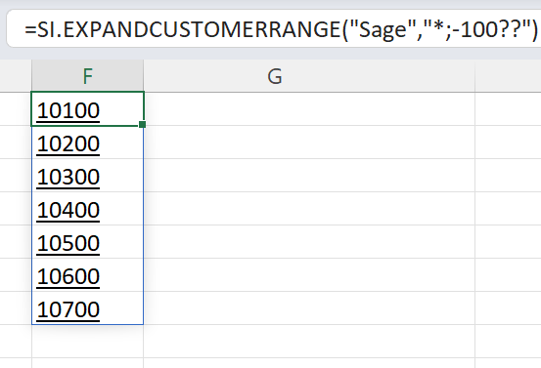Select the empty G cell beside 10100
This screenshot has height=368, width=541.
[x=309, y=108]
